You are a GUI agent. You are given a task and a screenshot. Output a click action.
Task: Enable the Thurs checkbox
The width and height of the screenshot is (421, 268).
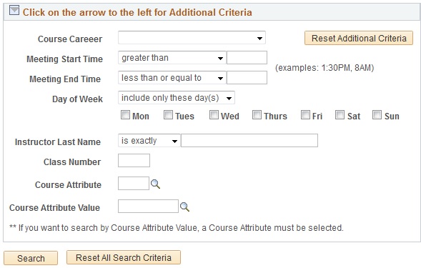pos(257,115)
